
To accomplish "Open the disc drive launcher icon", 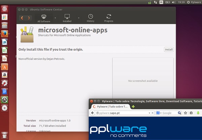I will point(4,108).
